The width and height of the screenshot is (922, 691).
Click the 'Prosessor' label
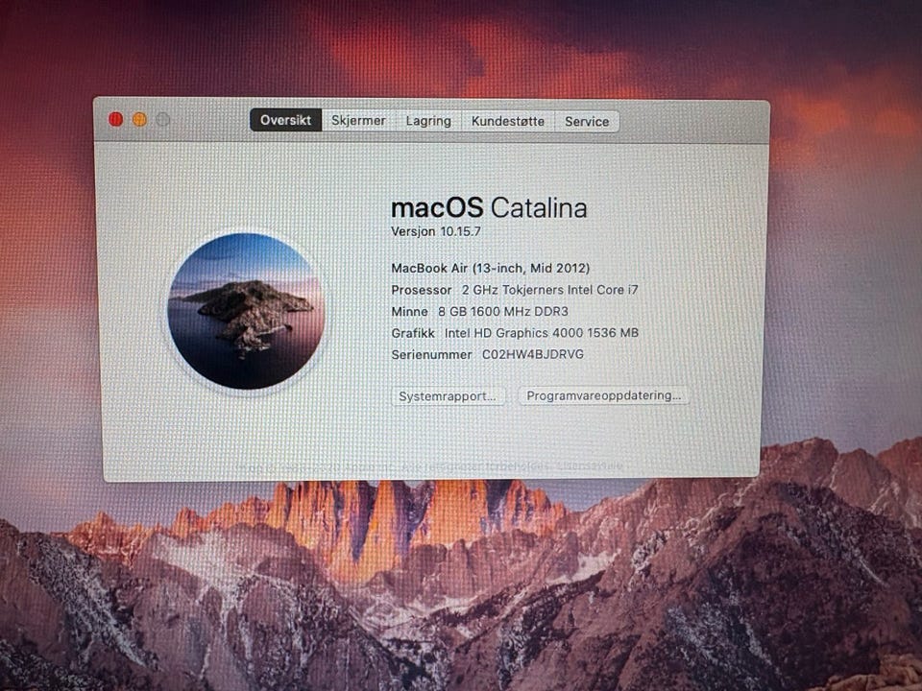(421, 290)
